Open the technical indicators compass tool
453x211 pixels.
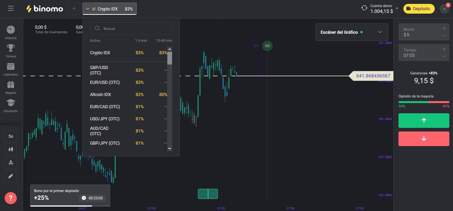[x=11, y=163]
